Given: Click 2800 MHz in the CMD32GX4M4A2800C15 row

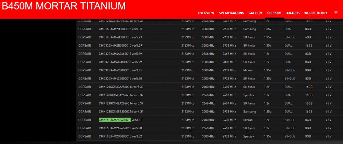Looking at the screenshot, I should click(x=229, y=62).
